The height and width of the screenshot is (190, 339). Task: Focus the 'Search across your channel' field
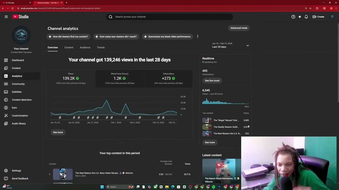pos(169,17)
